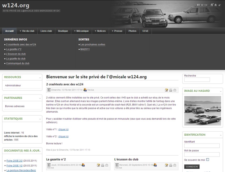
Task: Open 'Fiche 200E 1/2' document link
Action: pos(15,166)
